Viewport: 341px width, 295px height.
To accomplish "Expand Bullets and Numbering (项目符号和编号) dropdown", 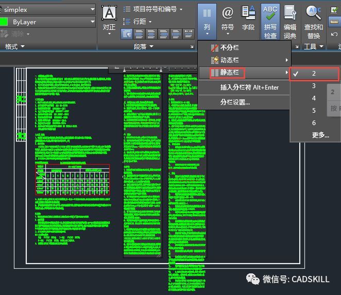I will pos(181,9).
